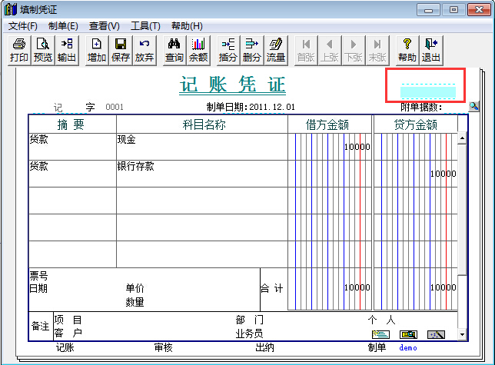Open the 工具(T) menu
Viewport: 495px width, 365px height.
pos(145,26)
